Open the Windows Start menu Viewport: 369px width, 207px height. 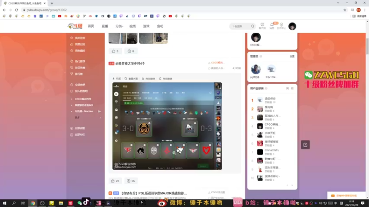tap(5, 203)
